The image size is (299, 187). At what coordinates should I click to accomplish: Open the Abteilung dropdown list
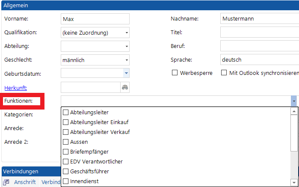[127, 46]
